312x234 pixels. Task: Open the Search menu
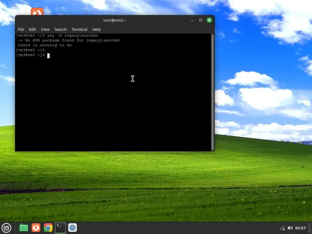[x=61, y=30]
